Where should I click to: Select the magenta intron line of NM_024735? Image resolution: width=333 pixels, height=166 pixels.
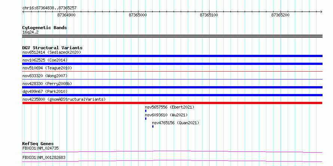172,151
